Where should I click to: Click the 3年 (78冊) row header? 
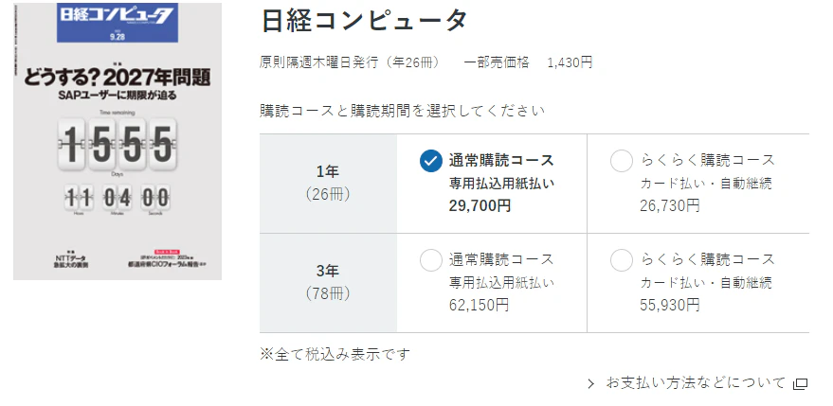point(328,282)
